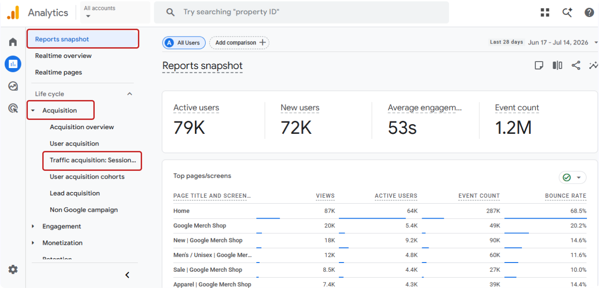Click Sale | Google Merch Shop row

click(380, 270)
